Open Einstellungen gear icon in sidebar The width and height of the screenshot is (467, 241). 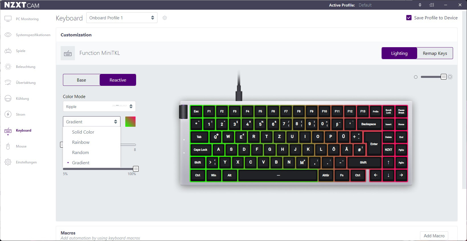(x=8, y=162)
